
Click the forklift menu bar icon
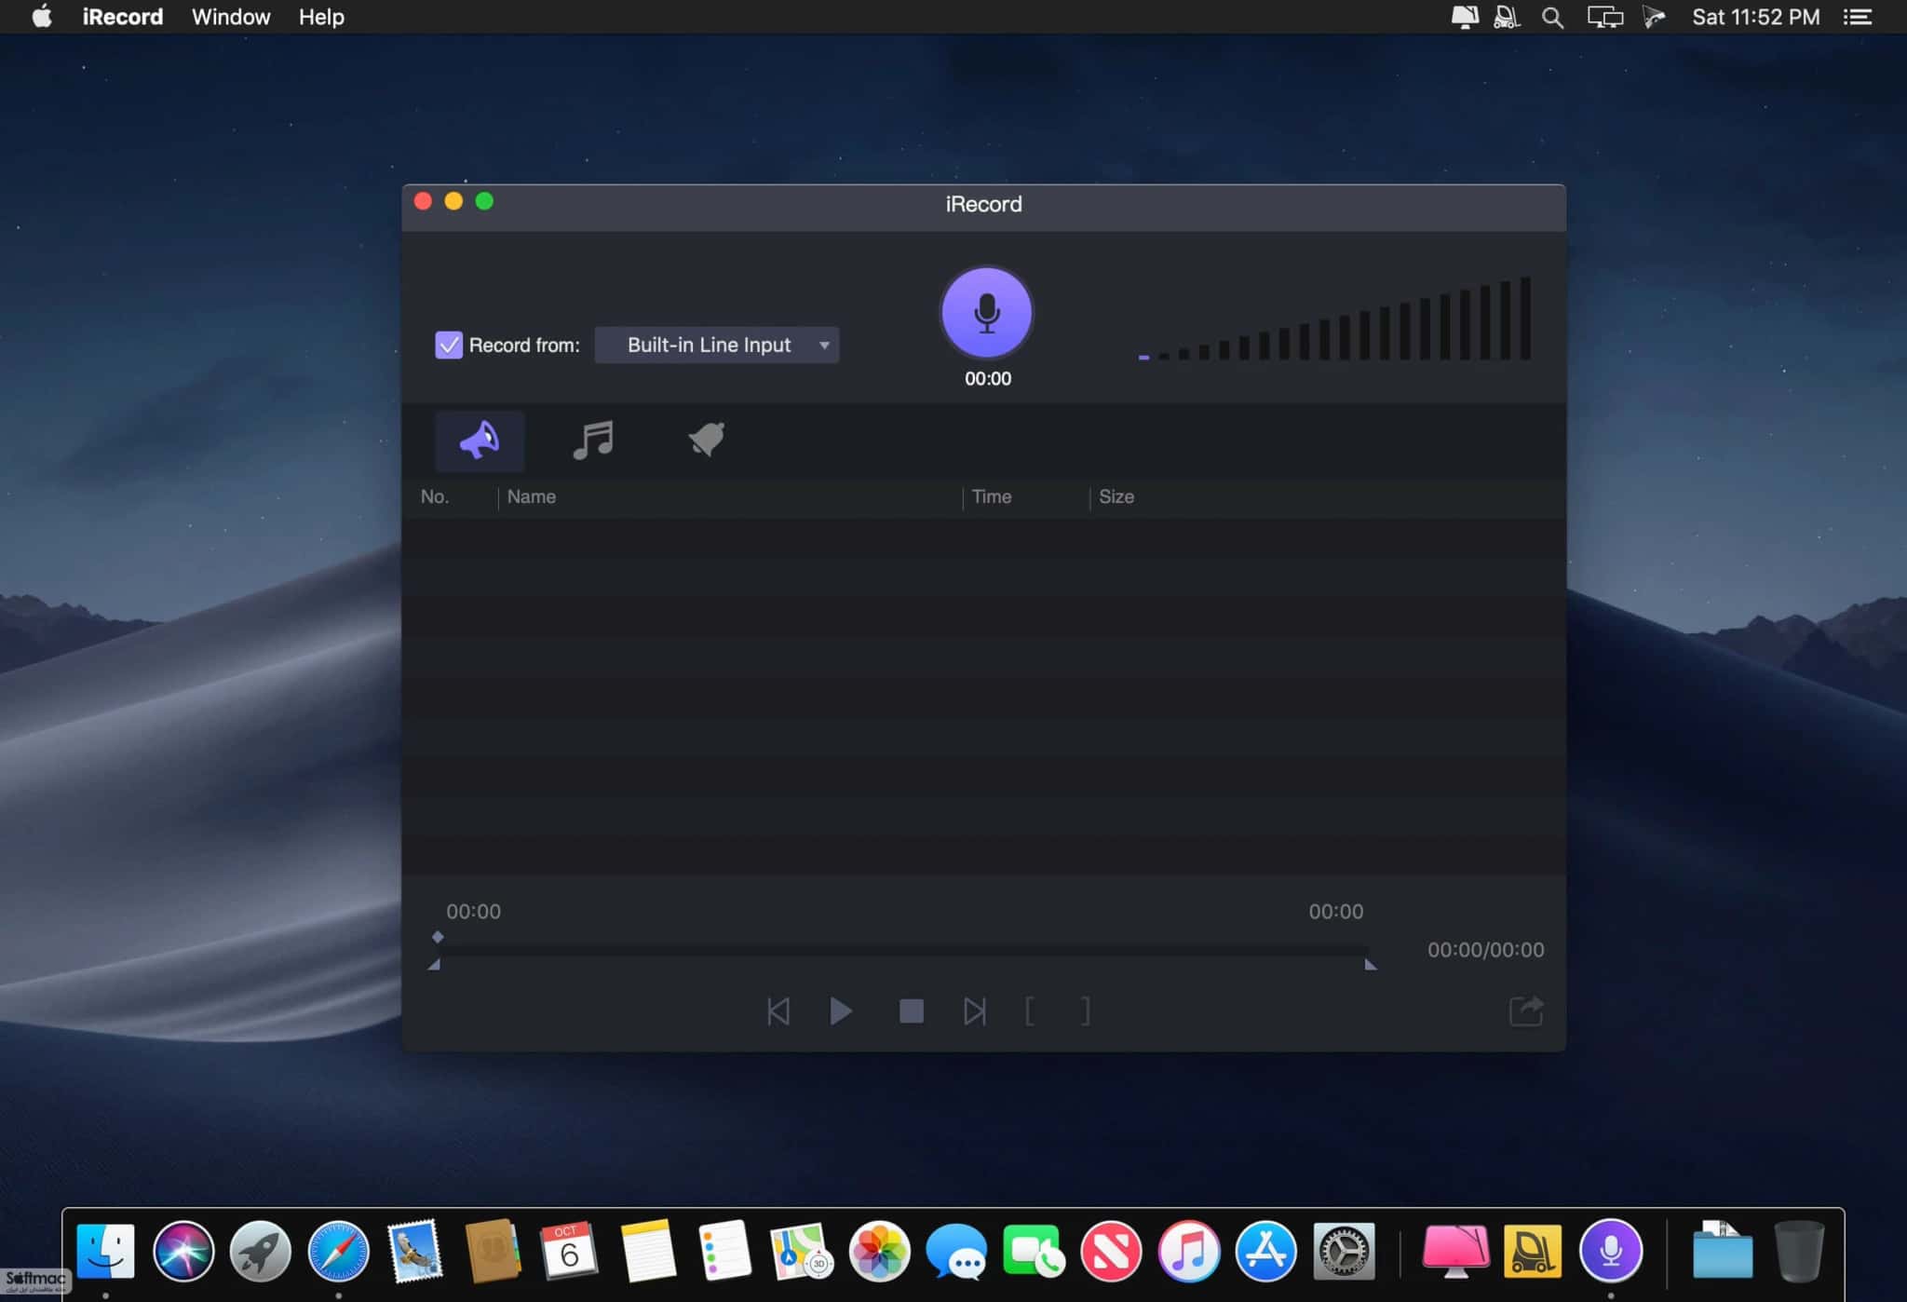pyautogui.click(x=1507, y=17)
